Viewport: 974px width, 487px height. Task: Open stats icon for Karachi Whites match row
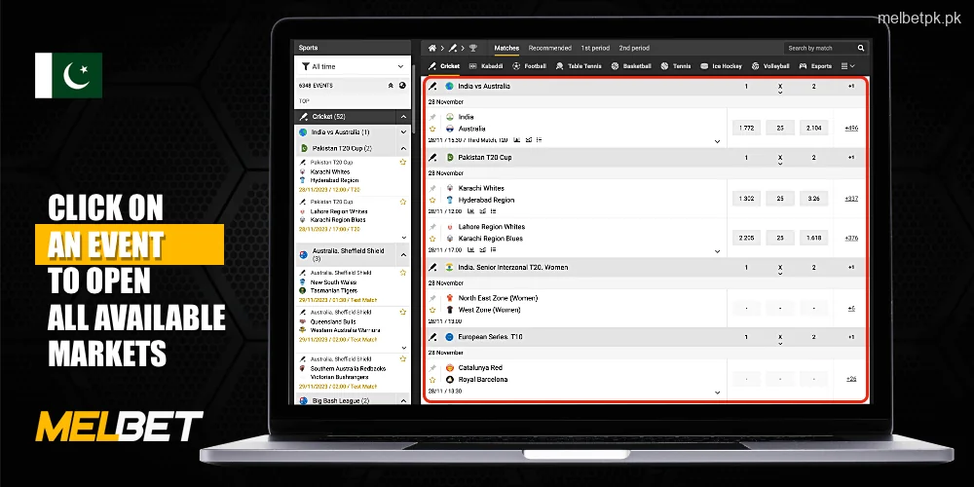coord(470,211)
